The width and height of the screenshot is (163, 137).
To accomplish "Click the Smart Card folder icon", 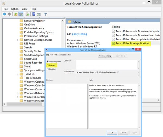I will tap(21, 59).
